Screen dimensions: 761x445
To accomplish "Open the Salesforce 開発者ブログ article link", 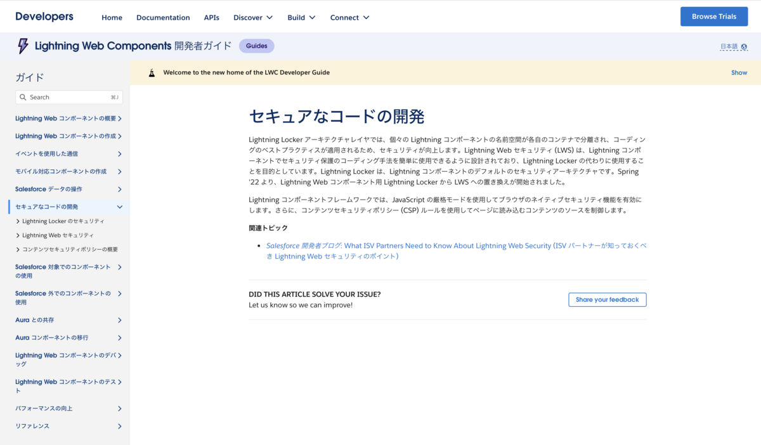I will [457, 251].
